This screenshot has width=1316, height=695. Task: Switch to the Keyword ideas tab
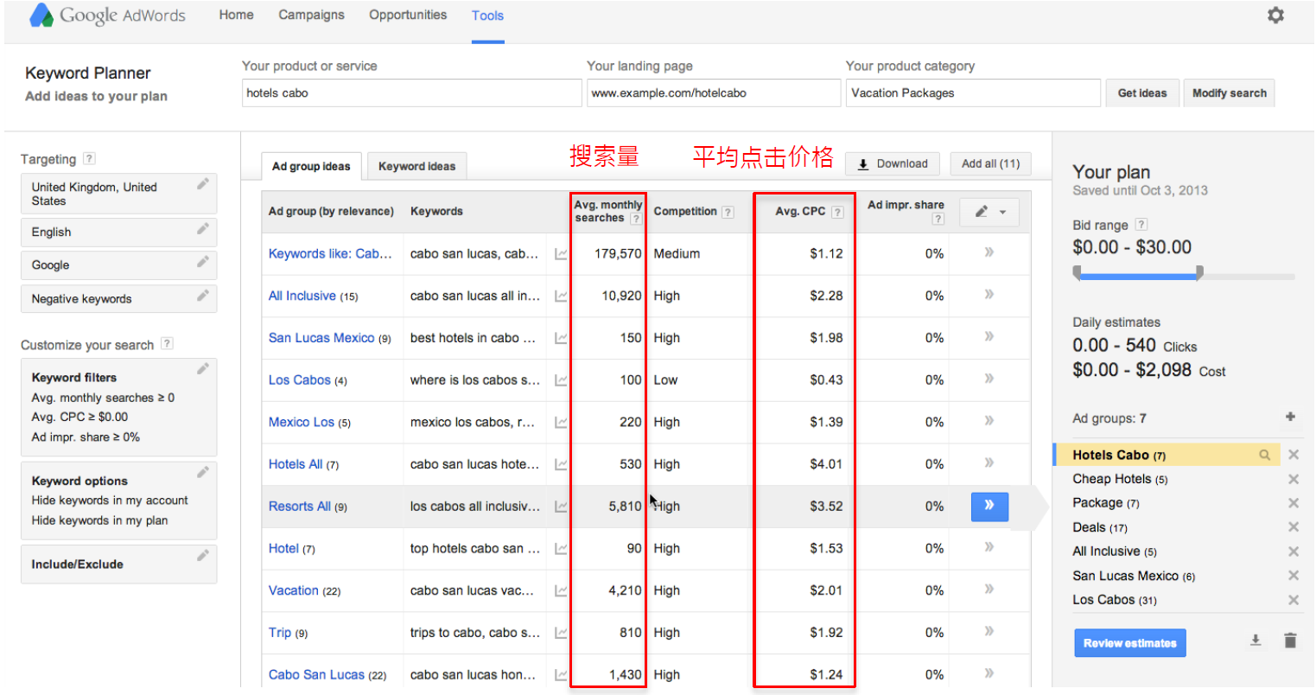(416, 166)
